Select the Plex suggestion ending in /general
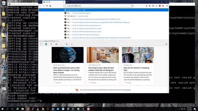This screenshot has width=198, height=111. pos(104,22)
